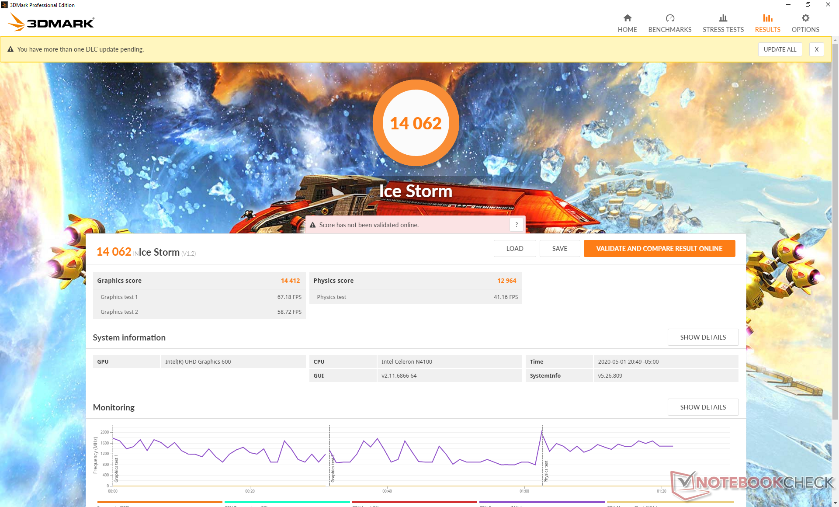
Task: Save the Ice Storm result
Action: 559,248
